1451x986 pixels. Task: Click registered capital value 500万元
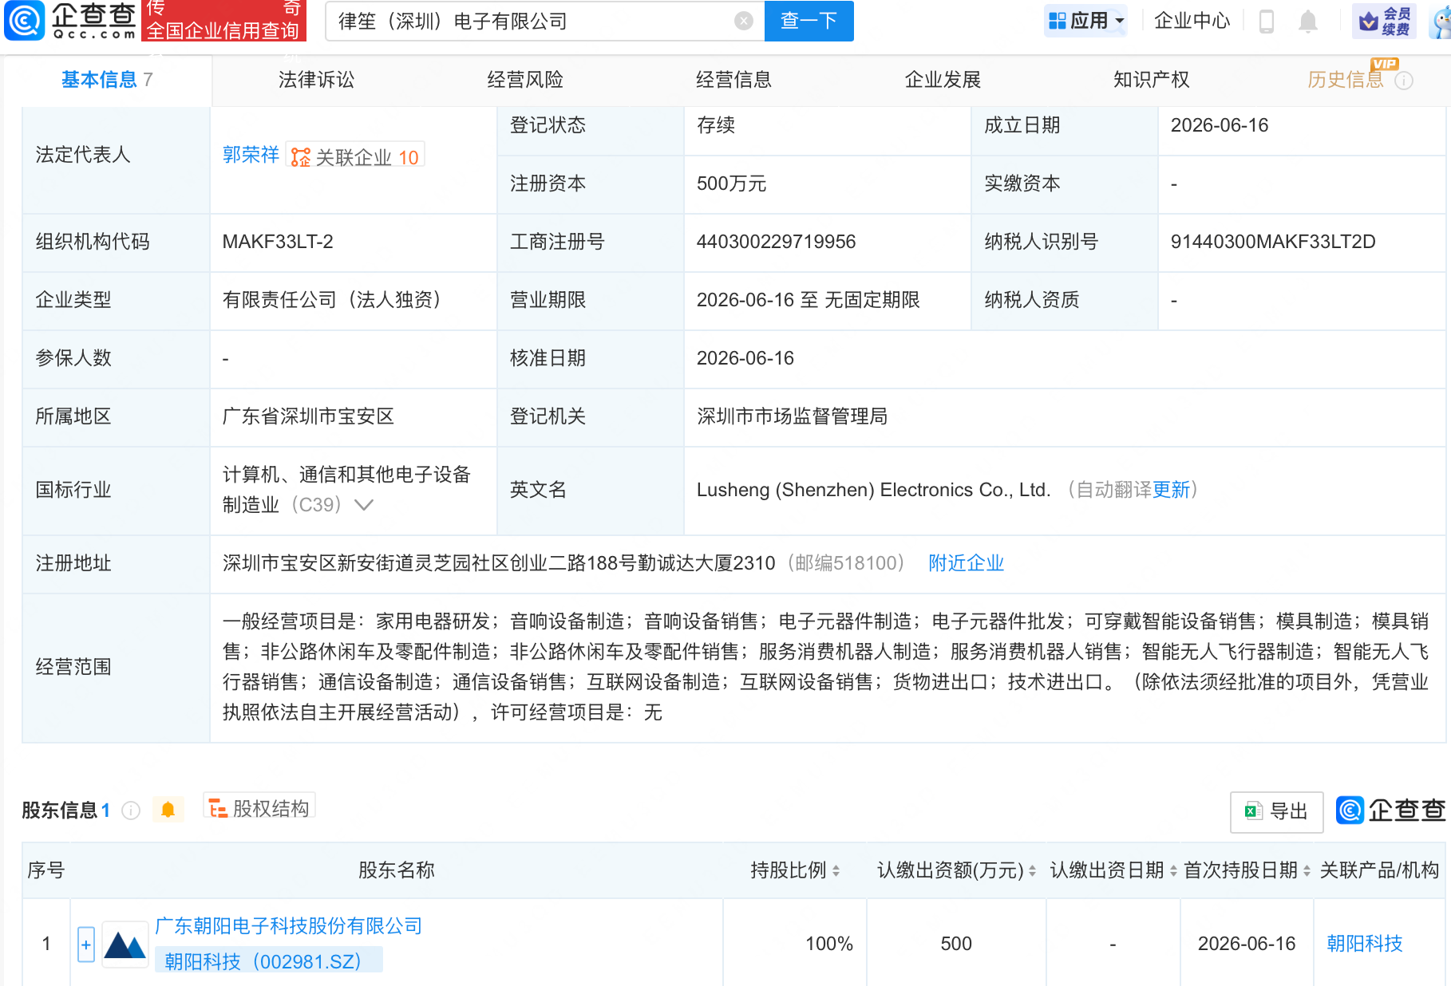(731, 183)
